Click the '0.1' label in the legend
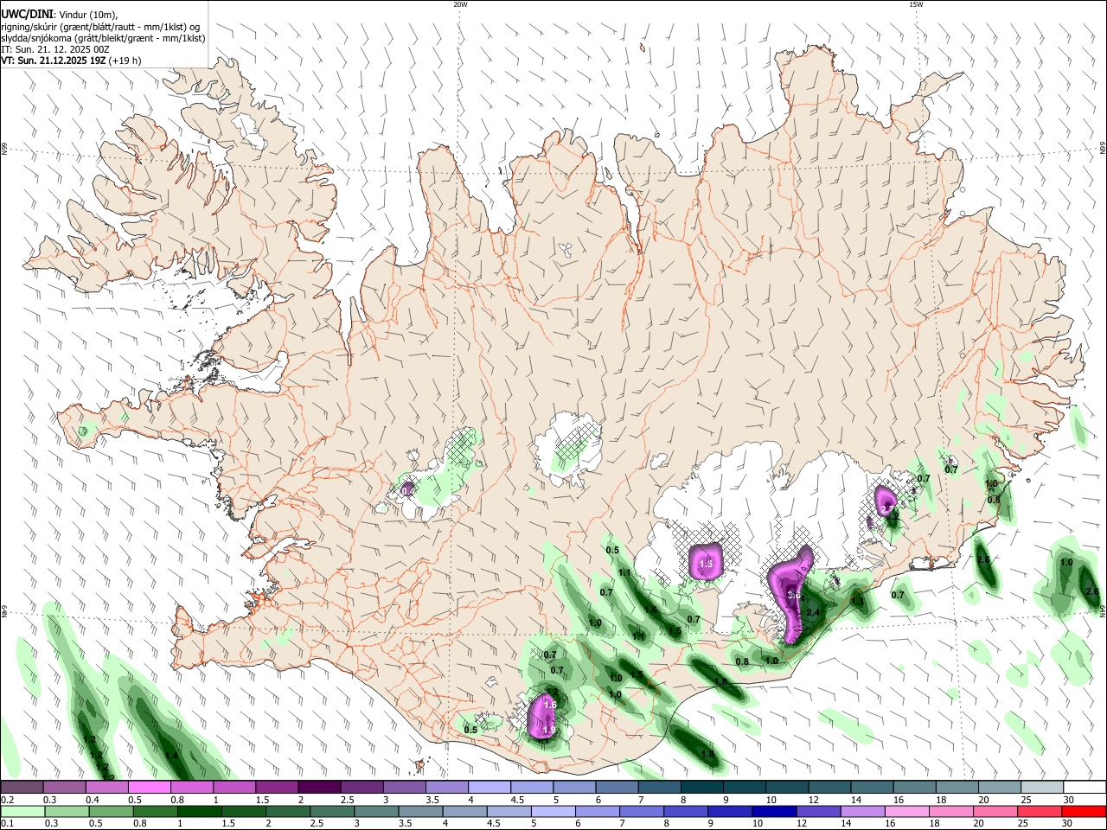The width and height of the screenshot is (1107, 830). [x=7, y=824]
